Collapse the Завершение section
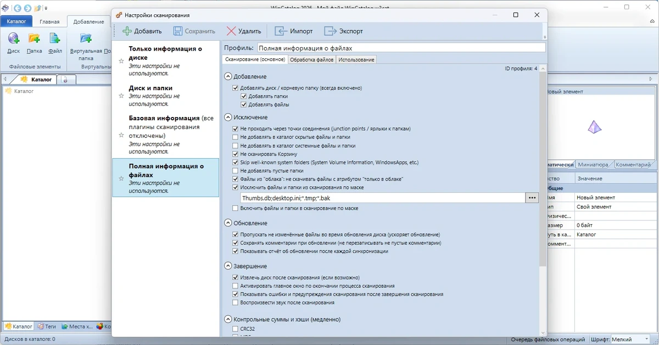 point(228,266)
